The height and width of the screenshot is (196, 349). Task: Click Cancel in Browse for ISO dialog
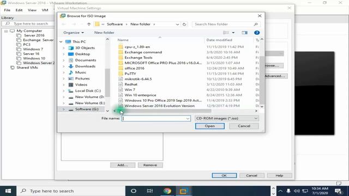pyautogui.click(x=244, y=126)
